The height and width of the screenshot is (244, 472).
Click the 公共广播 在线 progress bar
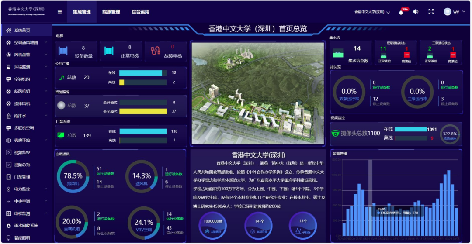[x=143, y=73]
